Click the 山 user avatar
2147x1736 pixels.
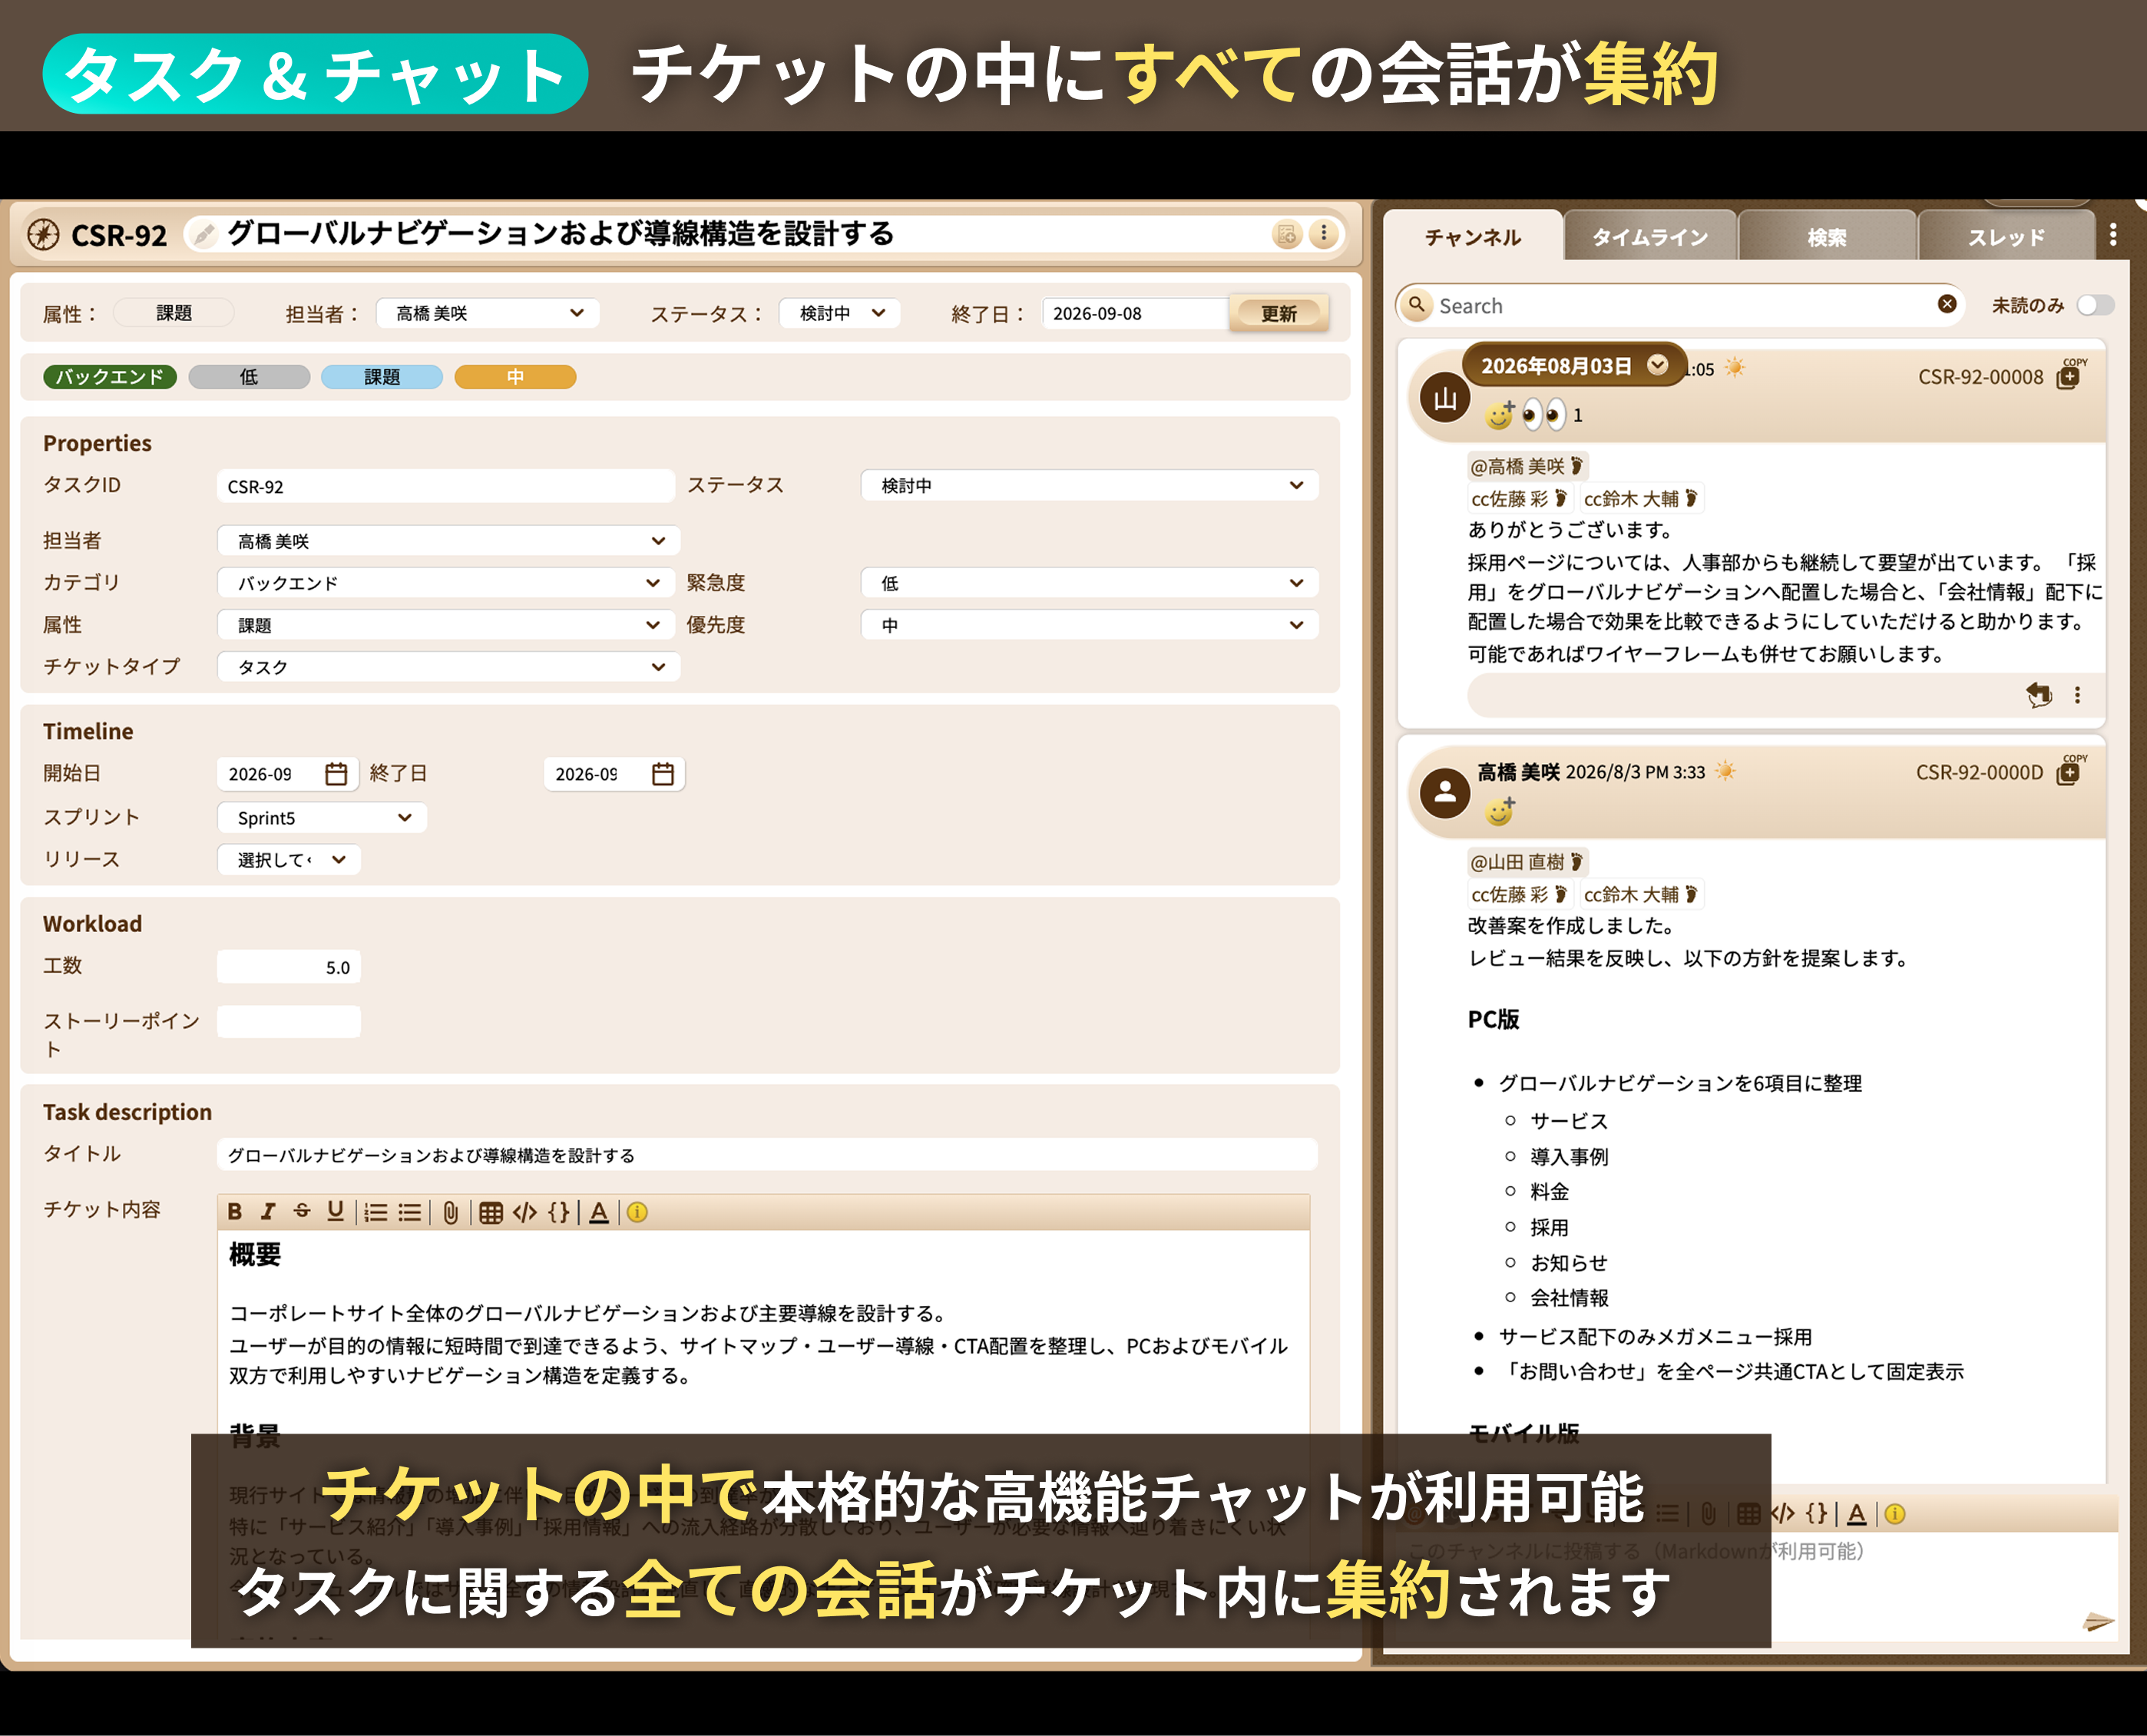(1445, 398)
